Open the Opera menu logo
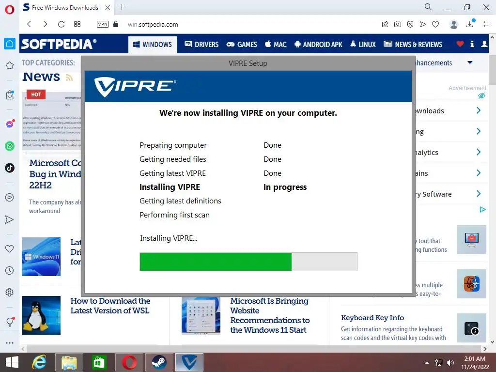 (x=10, y=10)
